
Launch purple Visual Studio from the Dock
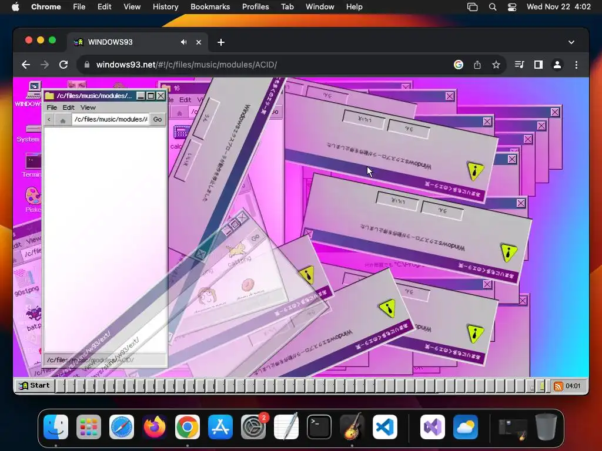click(x=433, y=427)
